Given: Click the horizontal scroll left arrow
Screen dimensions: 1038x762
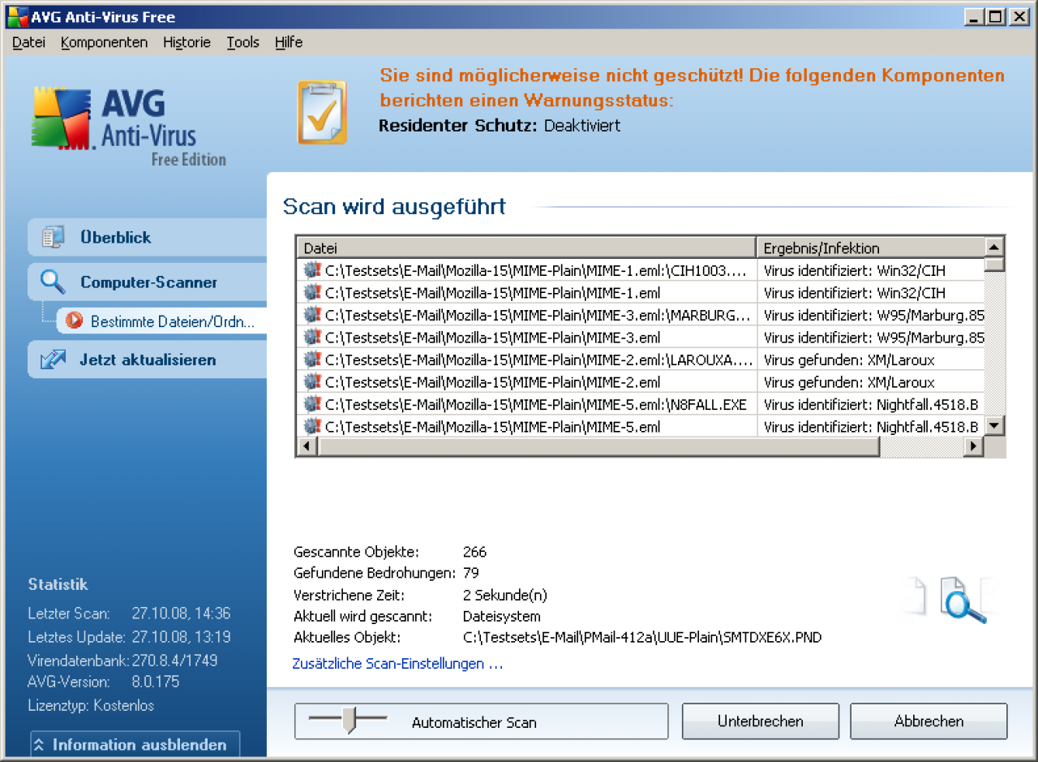Looking at the screenshot, I should pyautogui.click(x=307, y=446).
